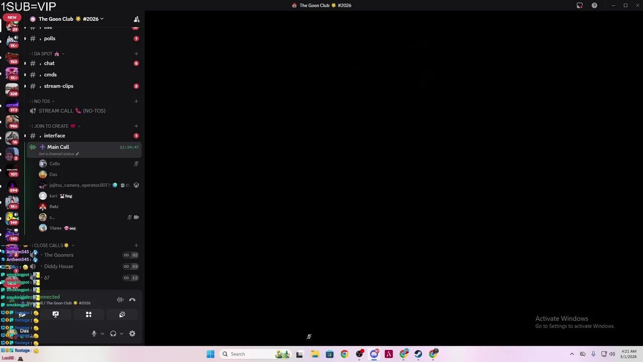Open Task View on the taskbar
Image resolution: width=643 pixels, height=362 pixels.
[299, 354]
